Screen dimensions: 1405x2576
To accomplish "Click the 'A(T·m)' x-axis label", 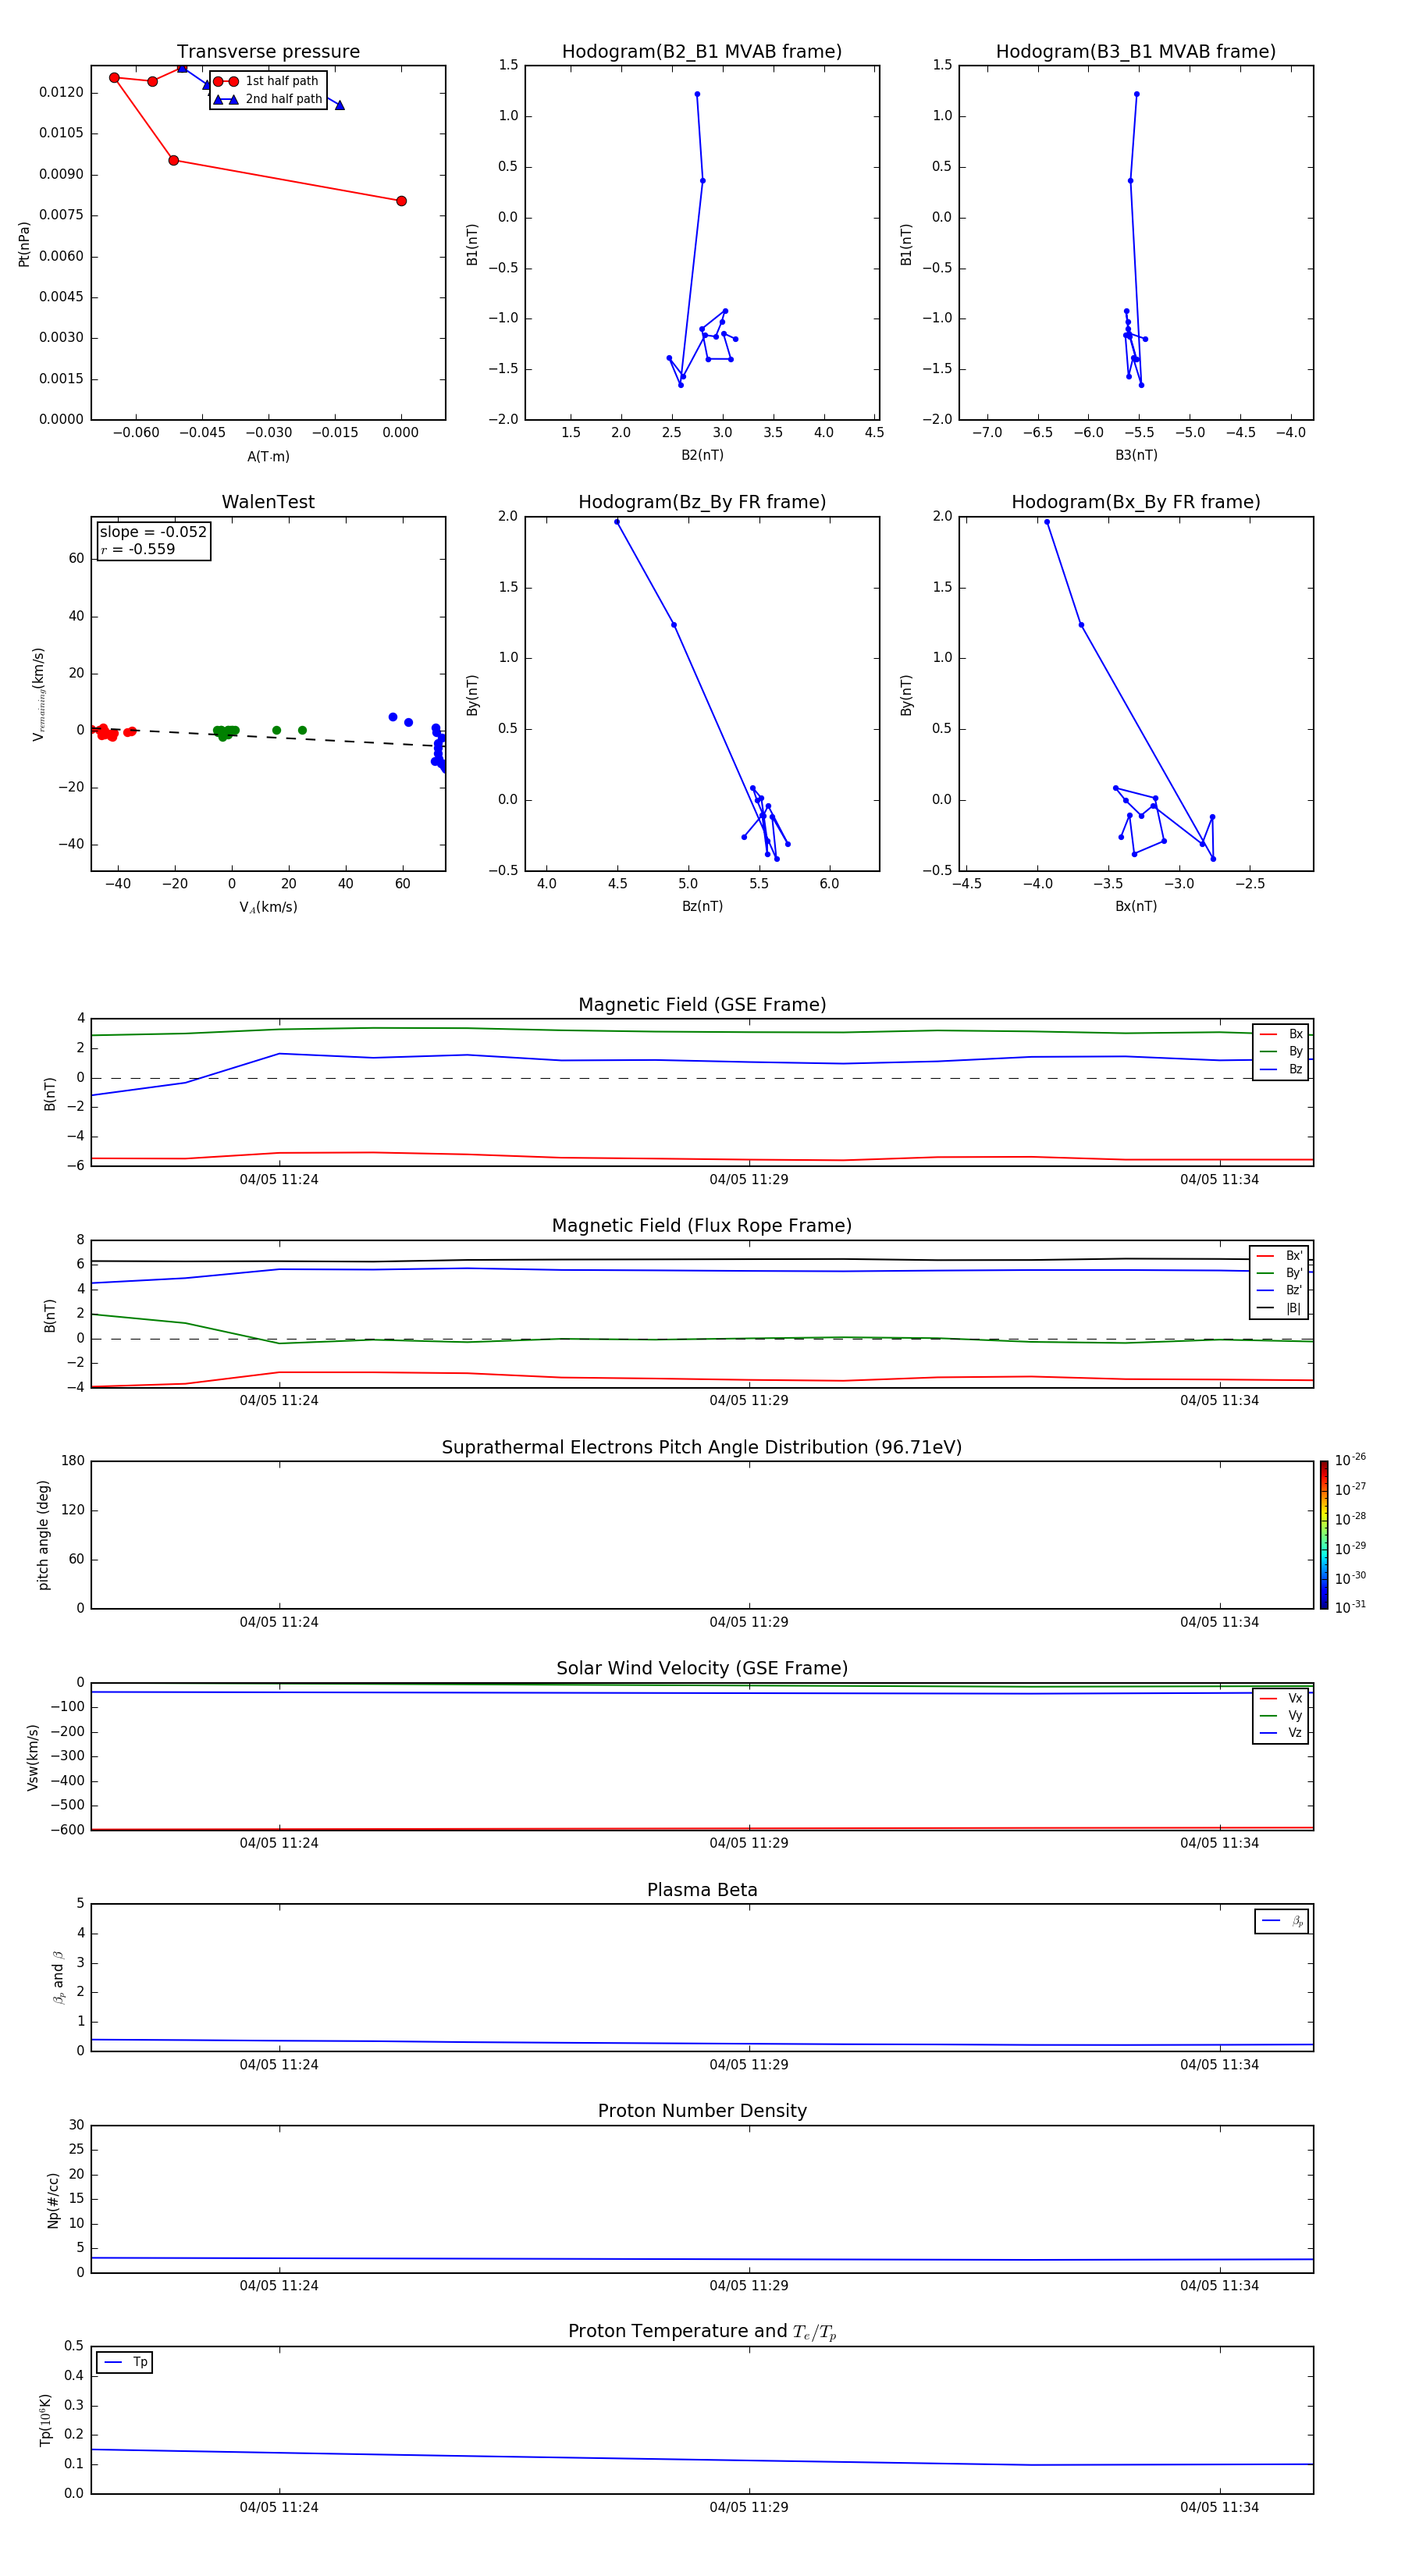I will [268, 456].
